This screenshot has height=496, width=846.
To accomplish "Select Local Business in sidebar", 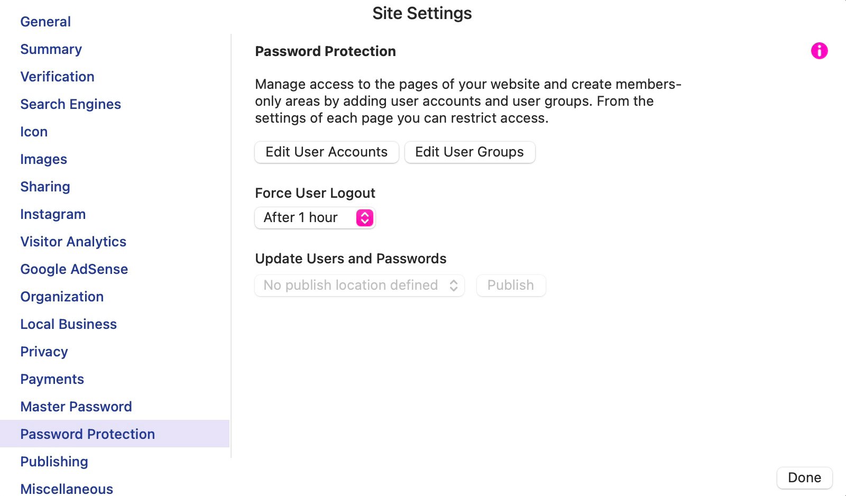I will click(68, 324).
